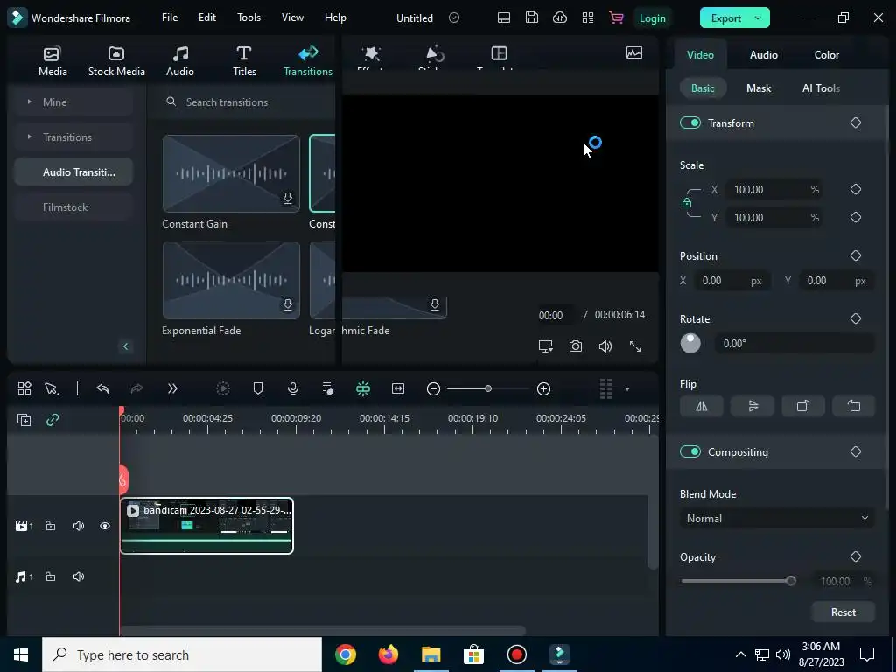Select Audio Transitions category
The height and width of the screenshot is (672, 896).
(x=73, y=172)
